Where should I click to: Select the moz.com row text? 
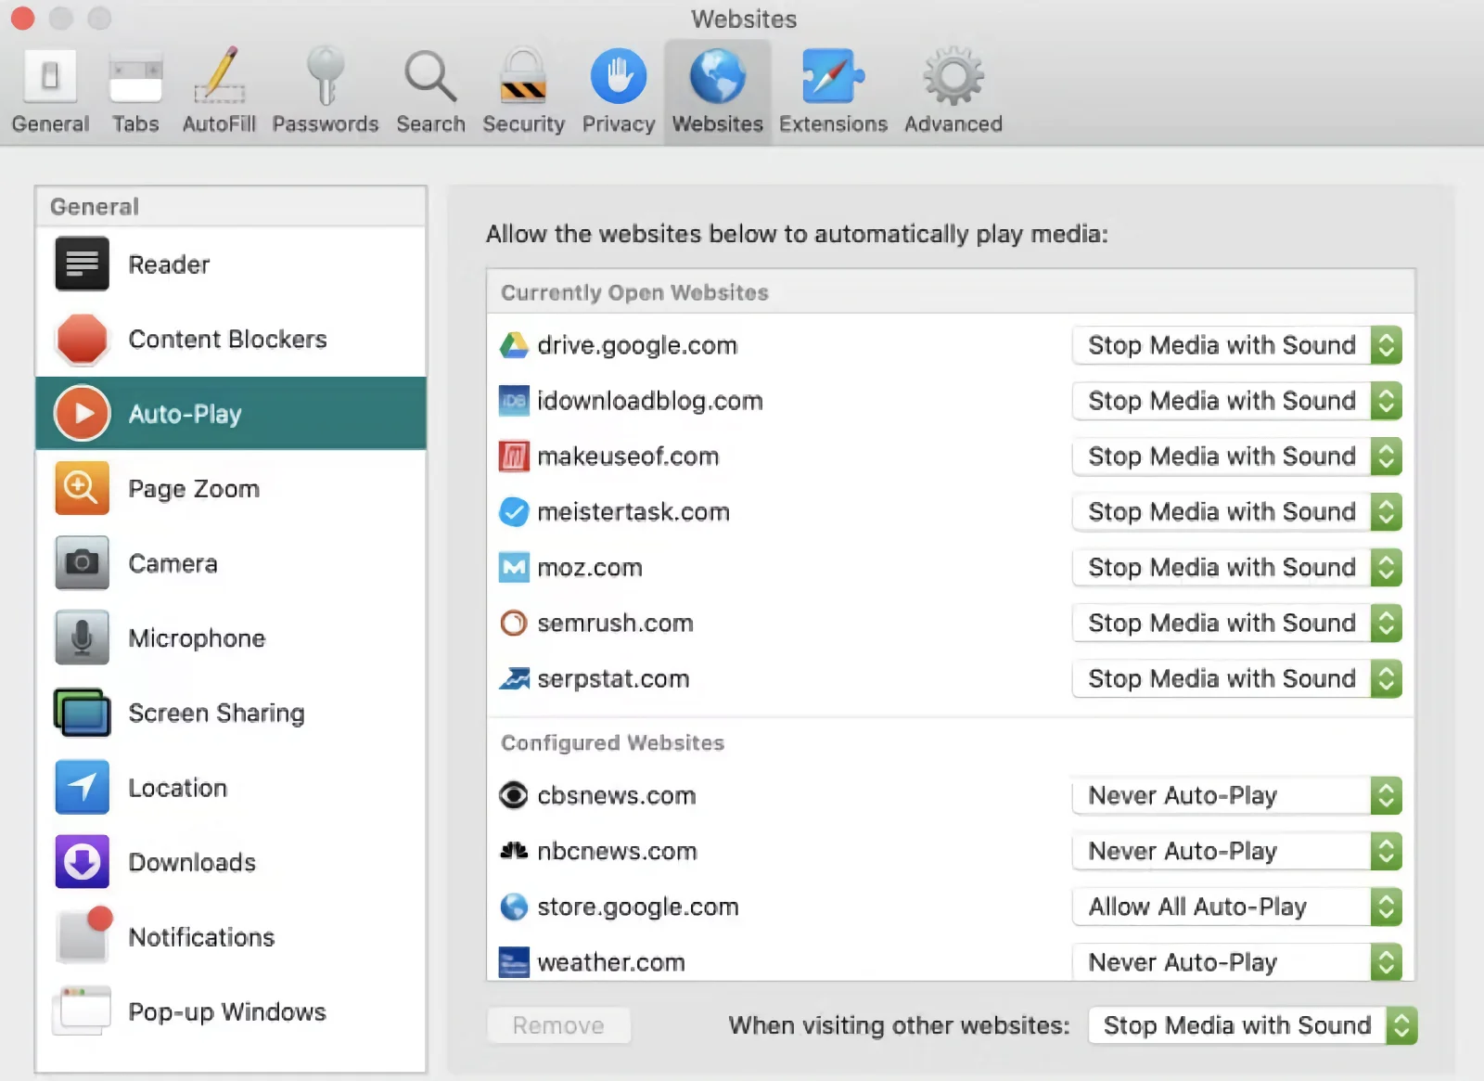point(590,568)
